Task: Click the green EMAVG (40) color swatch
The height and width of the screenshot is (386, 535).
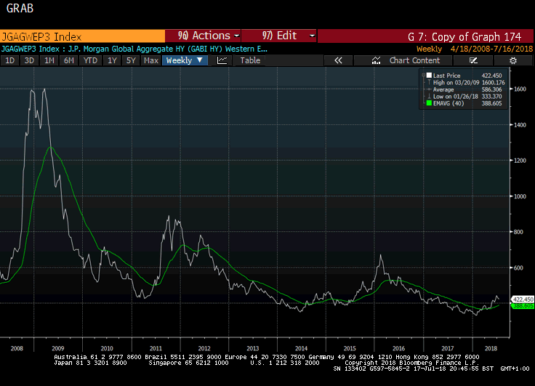Action: [430, 104]
